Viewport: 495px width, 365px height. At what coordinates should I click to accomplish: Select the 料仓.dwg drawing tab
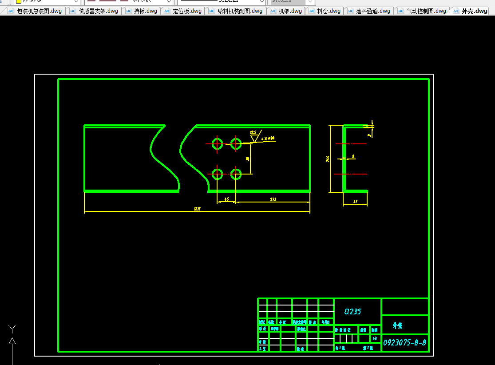coord(325,11)
